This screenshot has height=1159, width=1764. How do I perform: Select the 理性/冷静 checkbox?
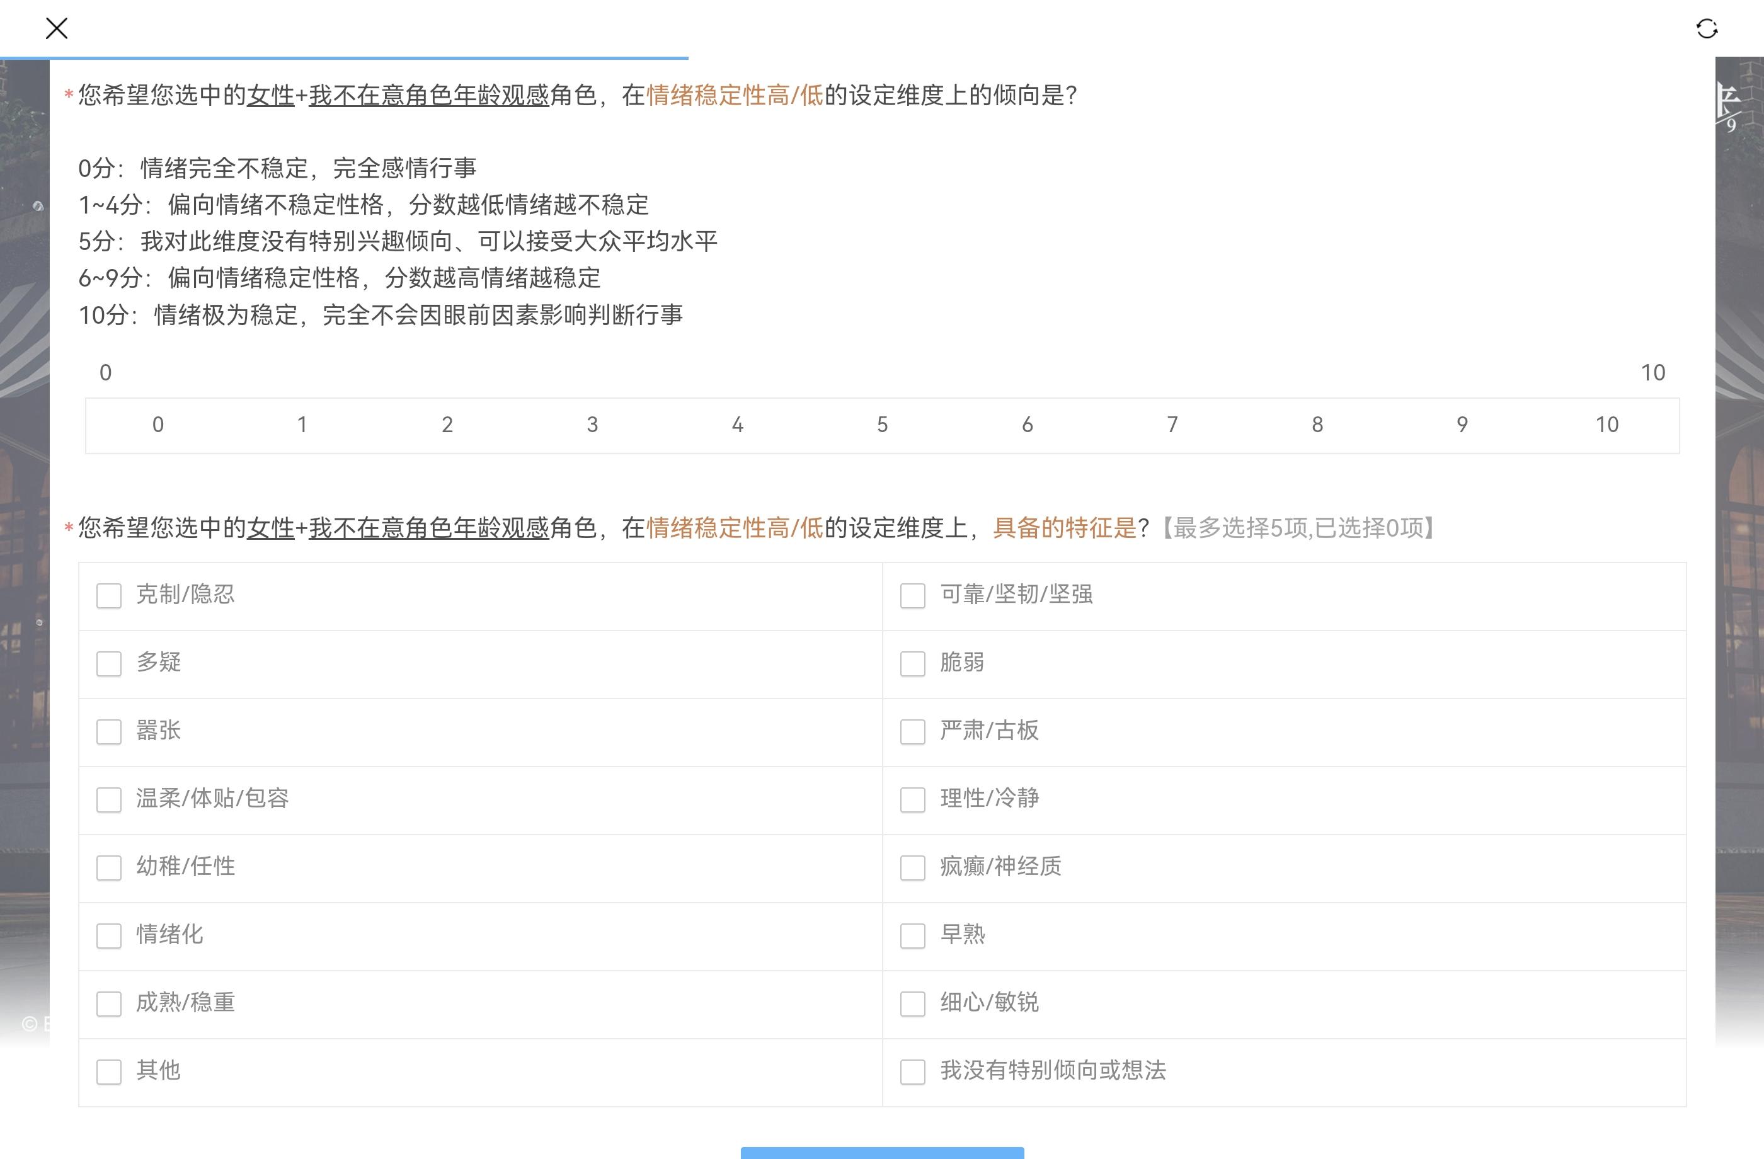click(912, 799)
